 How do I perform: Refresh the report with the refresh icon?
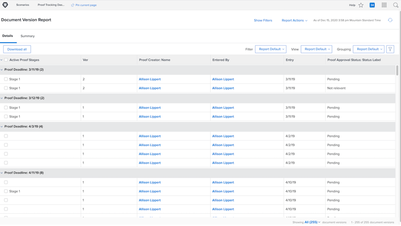pyautogui.click(x=390, y=20)
